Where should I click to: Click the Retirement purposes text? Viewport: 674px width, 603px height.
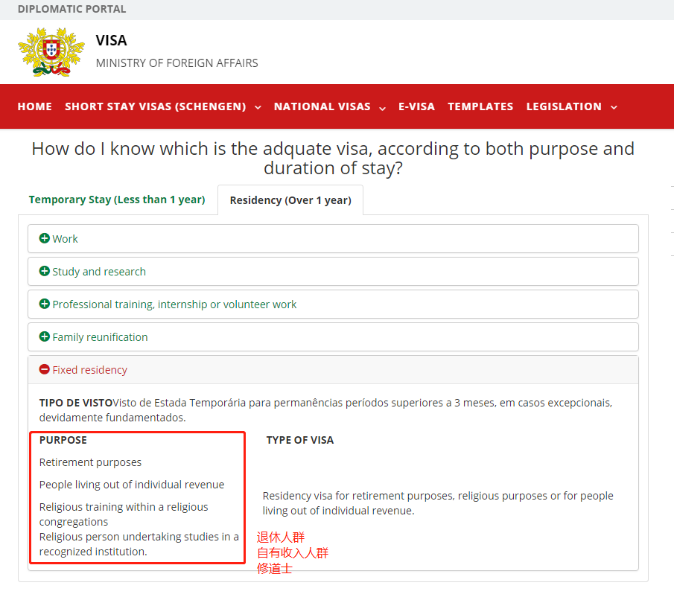[90, 462]
